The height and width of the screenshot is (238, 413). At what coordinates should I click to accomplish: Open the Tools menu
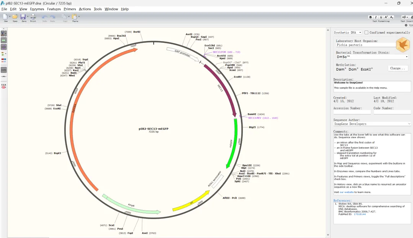[98, 9]
